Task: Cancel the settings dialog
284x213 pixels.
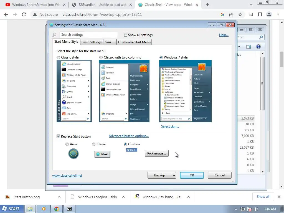Action: [x=220, y=175]
